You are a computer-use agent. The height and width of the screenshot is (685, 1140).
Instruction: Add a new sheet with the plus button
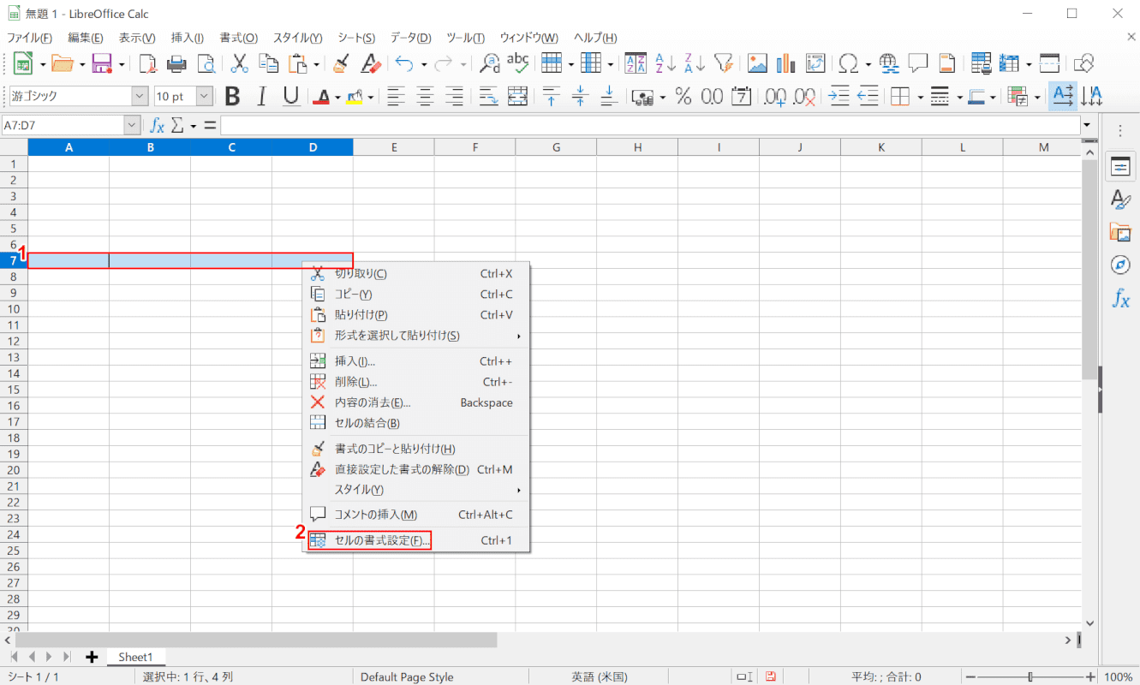tap(92, 657)
